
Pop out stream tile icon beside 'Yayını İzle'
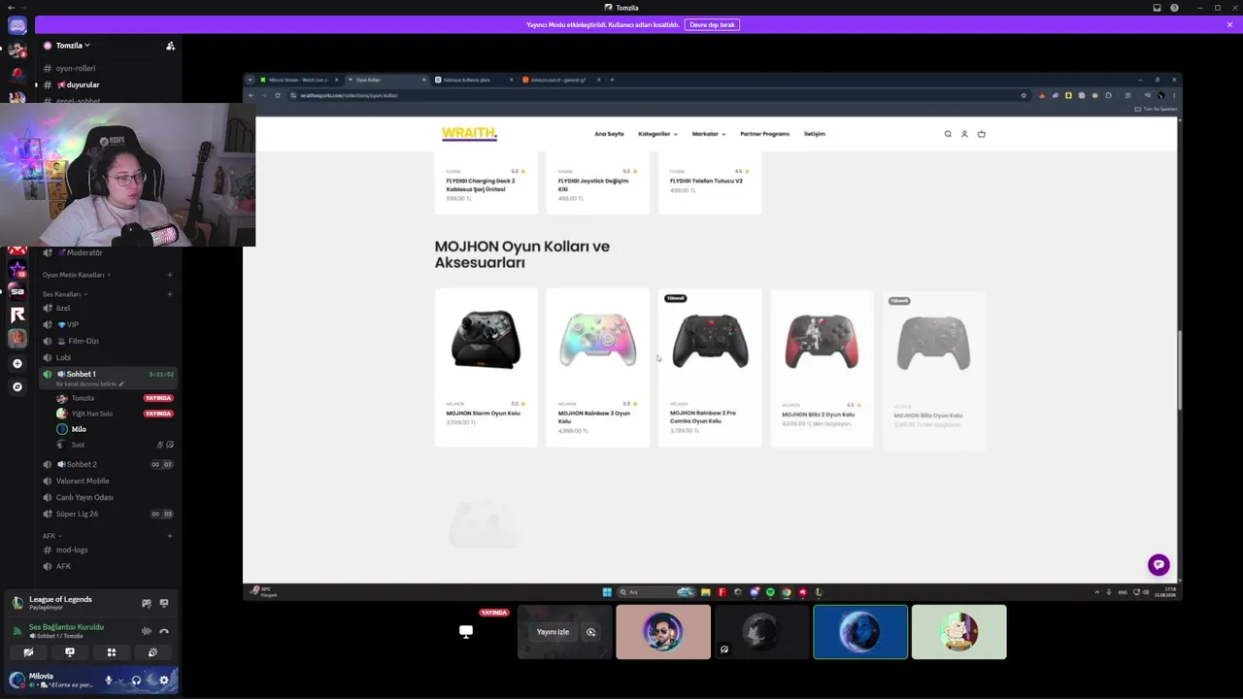point(590,632)
